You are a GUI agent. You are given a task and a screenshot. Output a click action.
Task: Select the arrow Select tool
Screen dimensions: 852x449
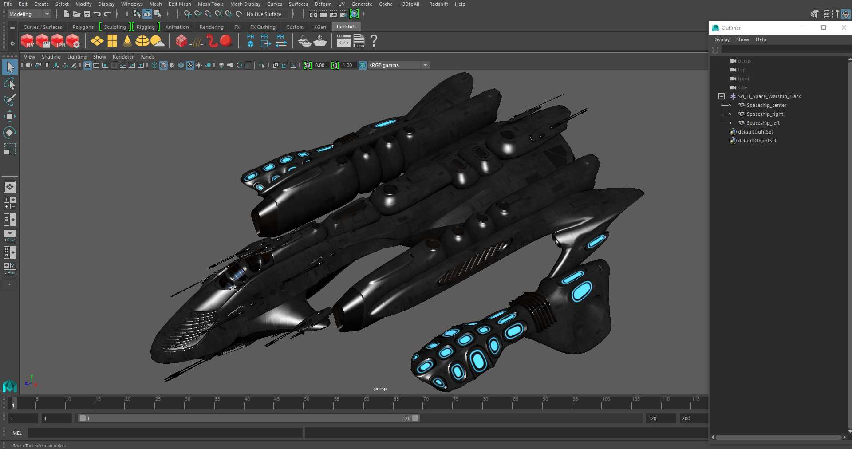(10, 67)
